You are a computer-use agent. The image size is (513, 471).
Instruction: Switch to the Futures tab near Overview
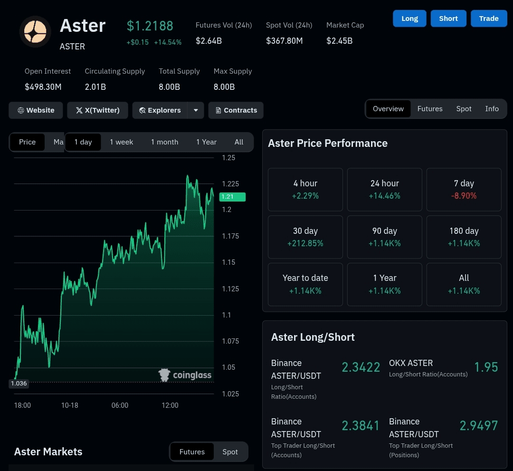(x=430, y=109)
